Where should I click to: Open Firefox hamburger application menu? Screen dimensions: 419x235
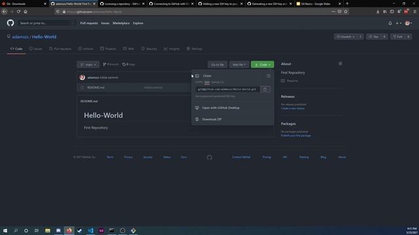pos(414,12)
